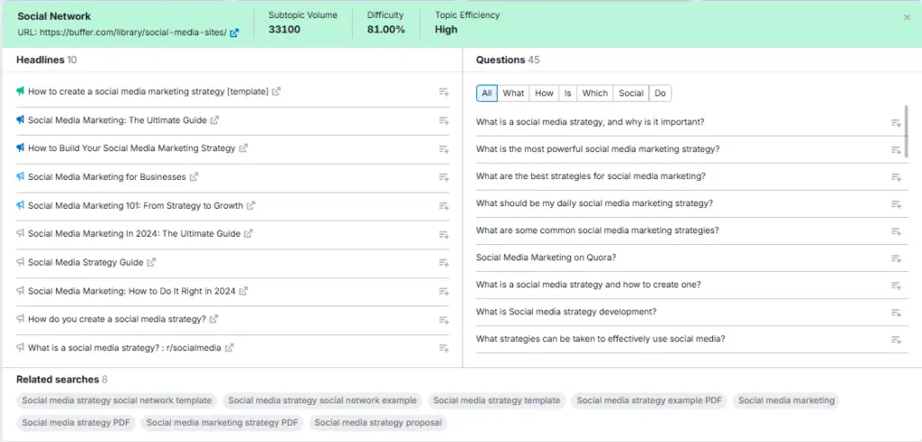Click megaphone icon next to 'How to create a social media marketing strategy [template]'

pyautogui.click(x=20, y=91)
